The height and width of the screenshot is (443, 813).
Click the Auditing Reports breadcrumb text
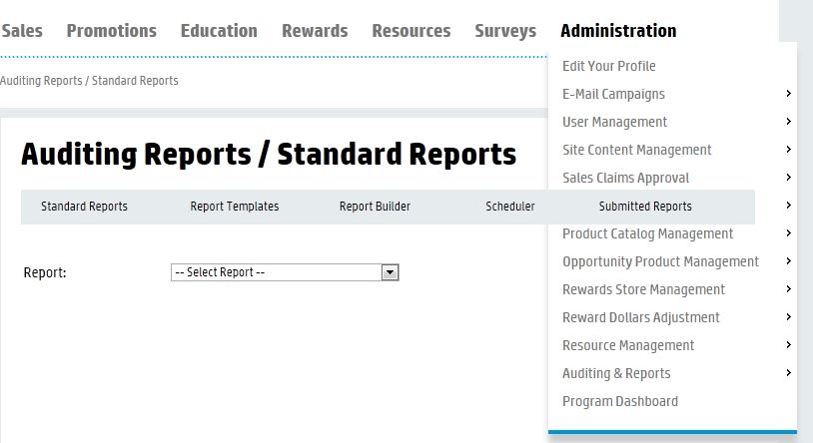(41, 81)
